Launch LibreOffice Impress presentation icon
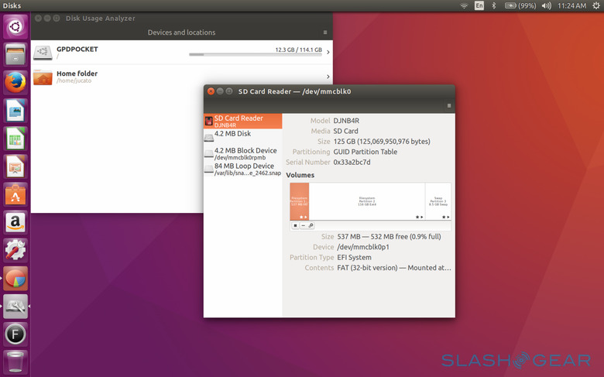Viewport: 604px width, 377px height. (x=15, y=166)
